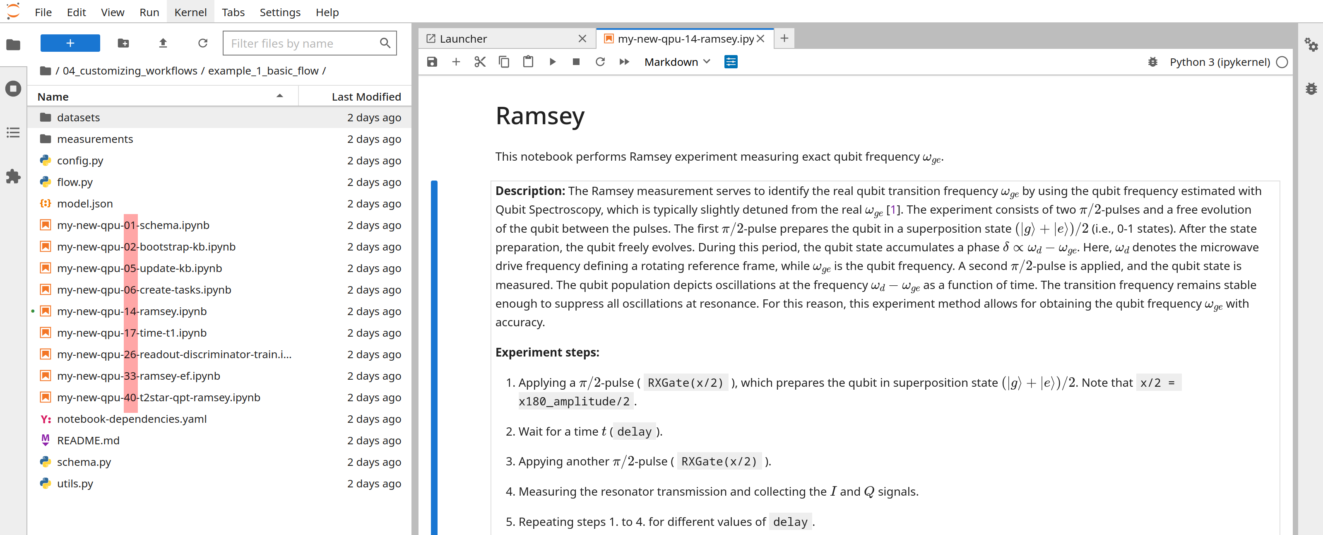1323x535 pixels.
Task: Select config.py in the file list
Action: (219, 160)
